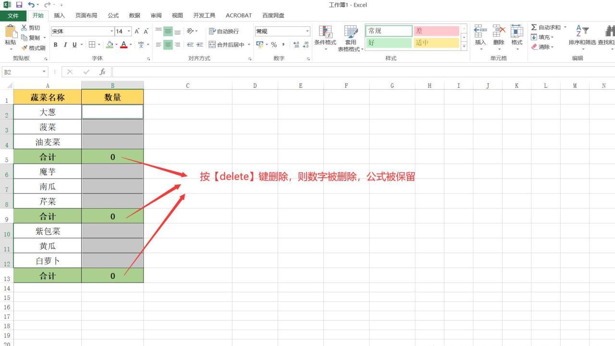The image size is (615, 346).
Task: Click the phonetic guide (wén) icon
Action: 141,45
